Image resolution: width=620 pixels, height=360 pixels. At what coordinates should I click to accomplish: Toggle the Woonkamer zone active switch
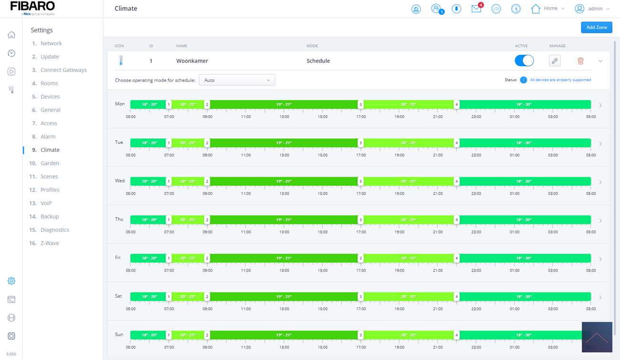524,61
